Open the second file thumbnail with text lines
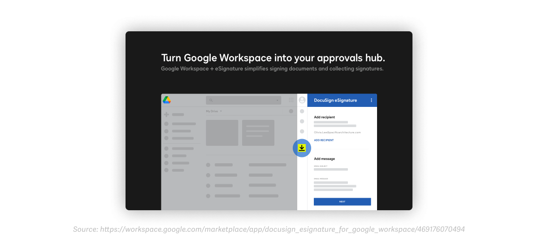 point(258,133)
